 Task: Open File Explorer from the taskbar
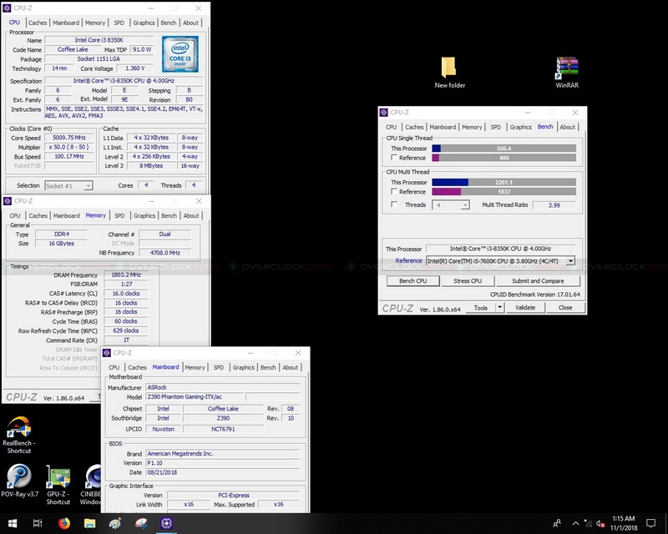pyautogui.click(x=89, y=523)
